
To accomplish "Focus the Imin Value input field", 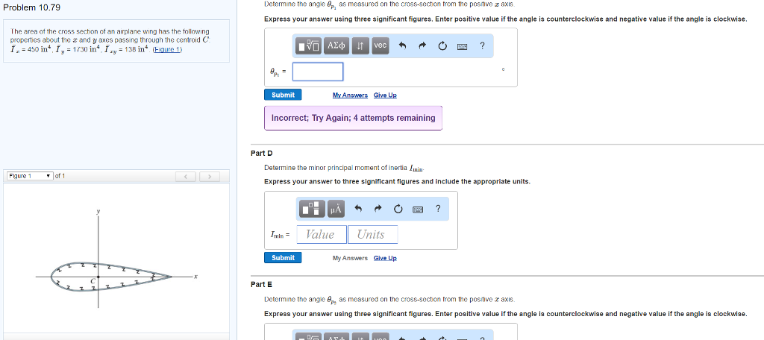I will click(x=322, y=234).
